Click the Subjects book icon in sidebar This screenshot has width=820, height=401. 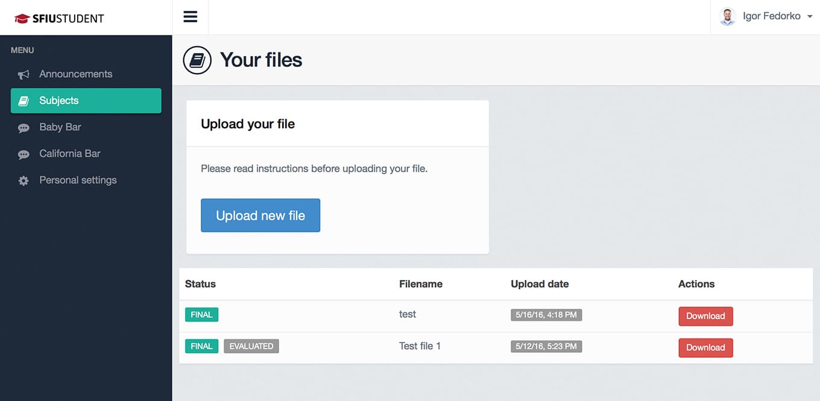(24, 101)
